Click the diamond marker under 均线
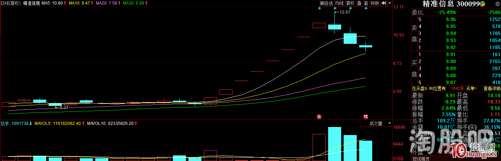 334,8
